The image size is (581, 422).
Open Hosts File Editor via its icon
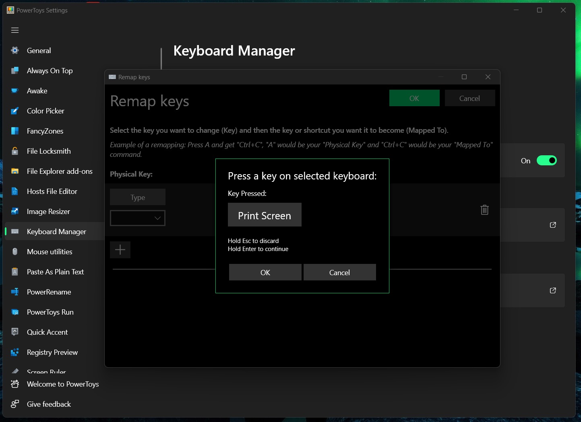(15, 191)
